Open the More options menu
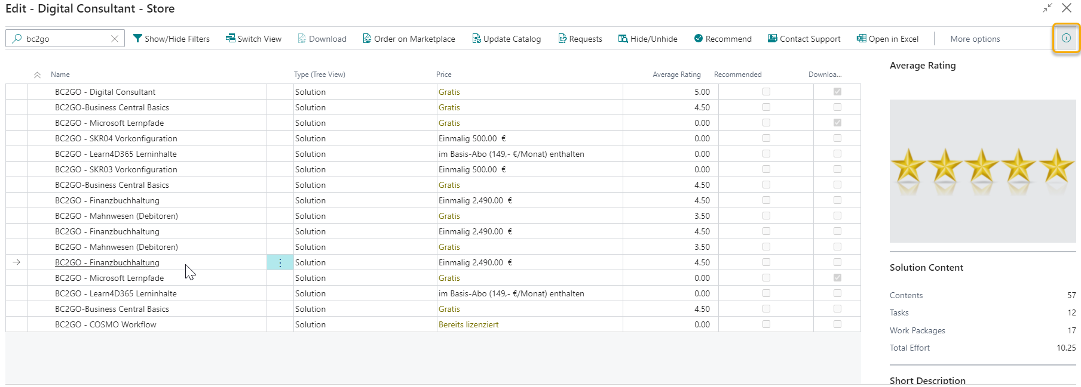1081x387 pixels. pyautogui.click(x=975, y=39)
